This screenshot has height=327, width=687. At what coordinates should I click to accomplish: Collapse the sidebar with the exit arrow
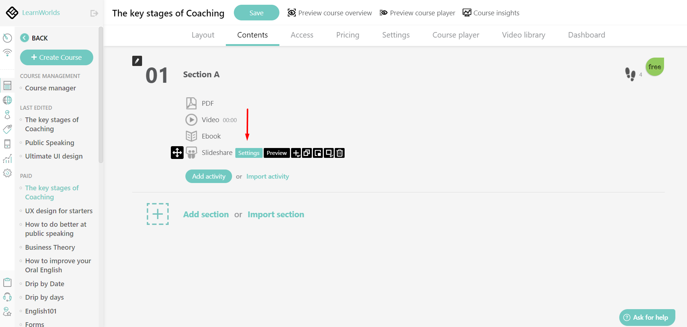(94, 13)
